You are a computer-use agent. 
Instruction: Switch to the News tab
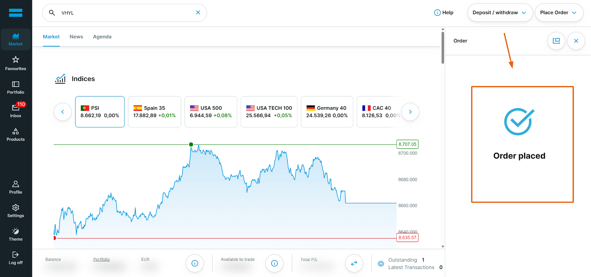[76, 37]
